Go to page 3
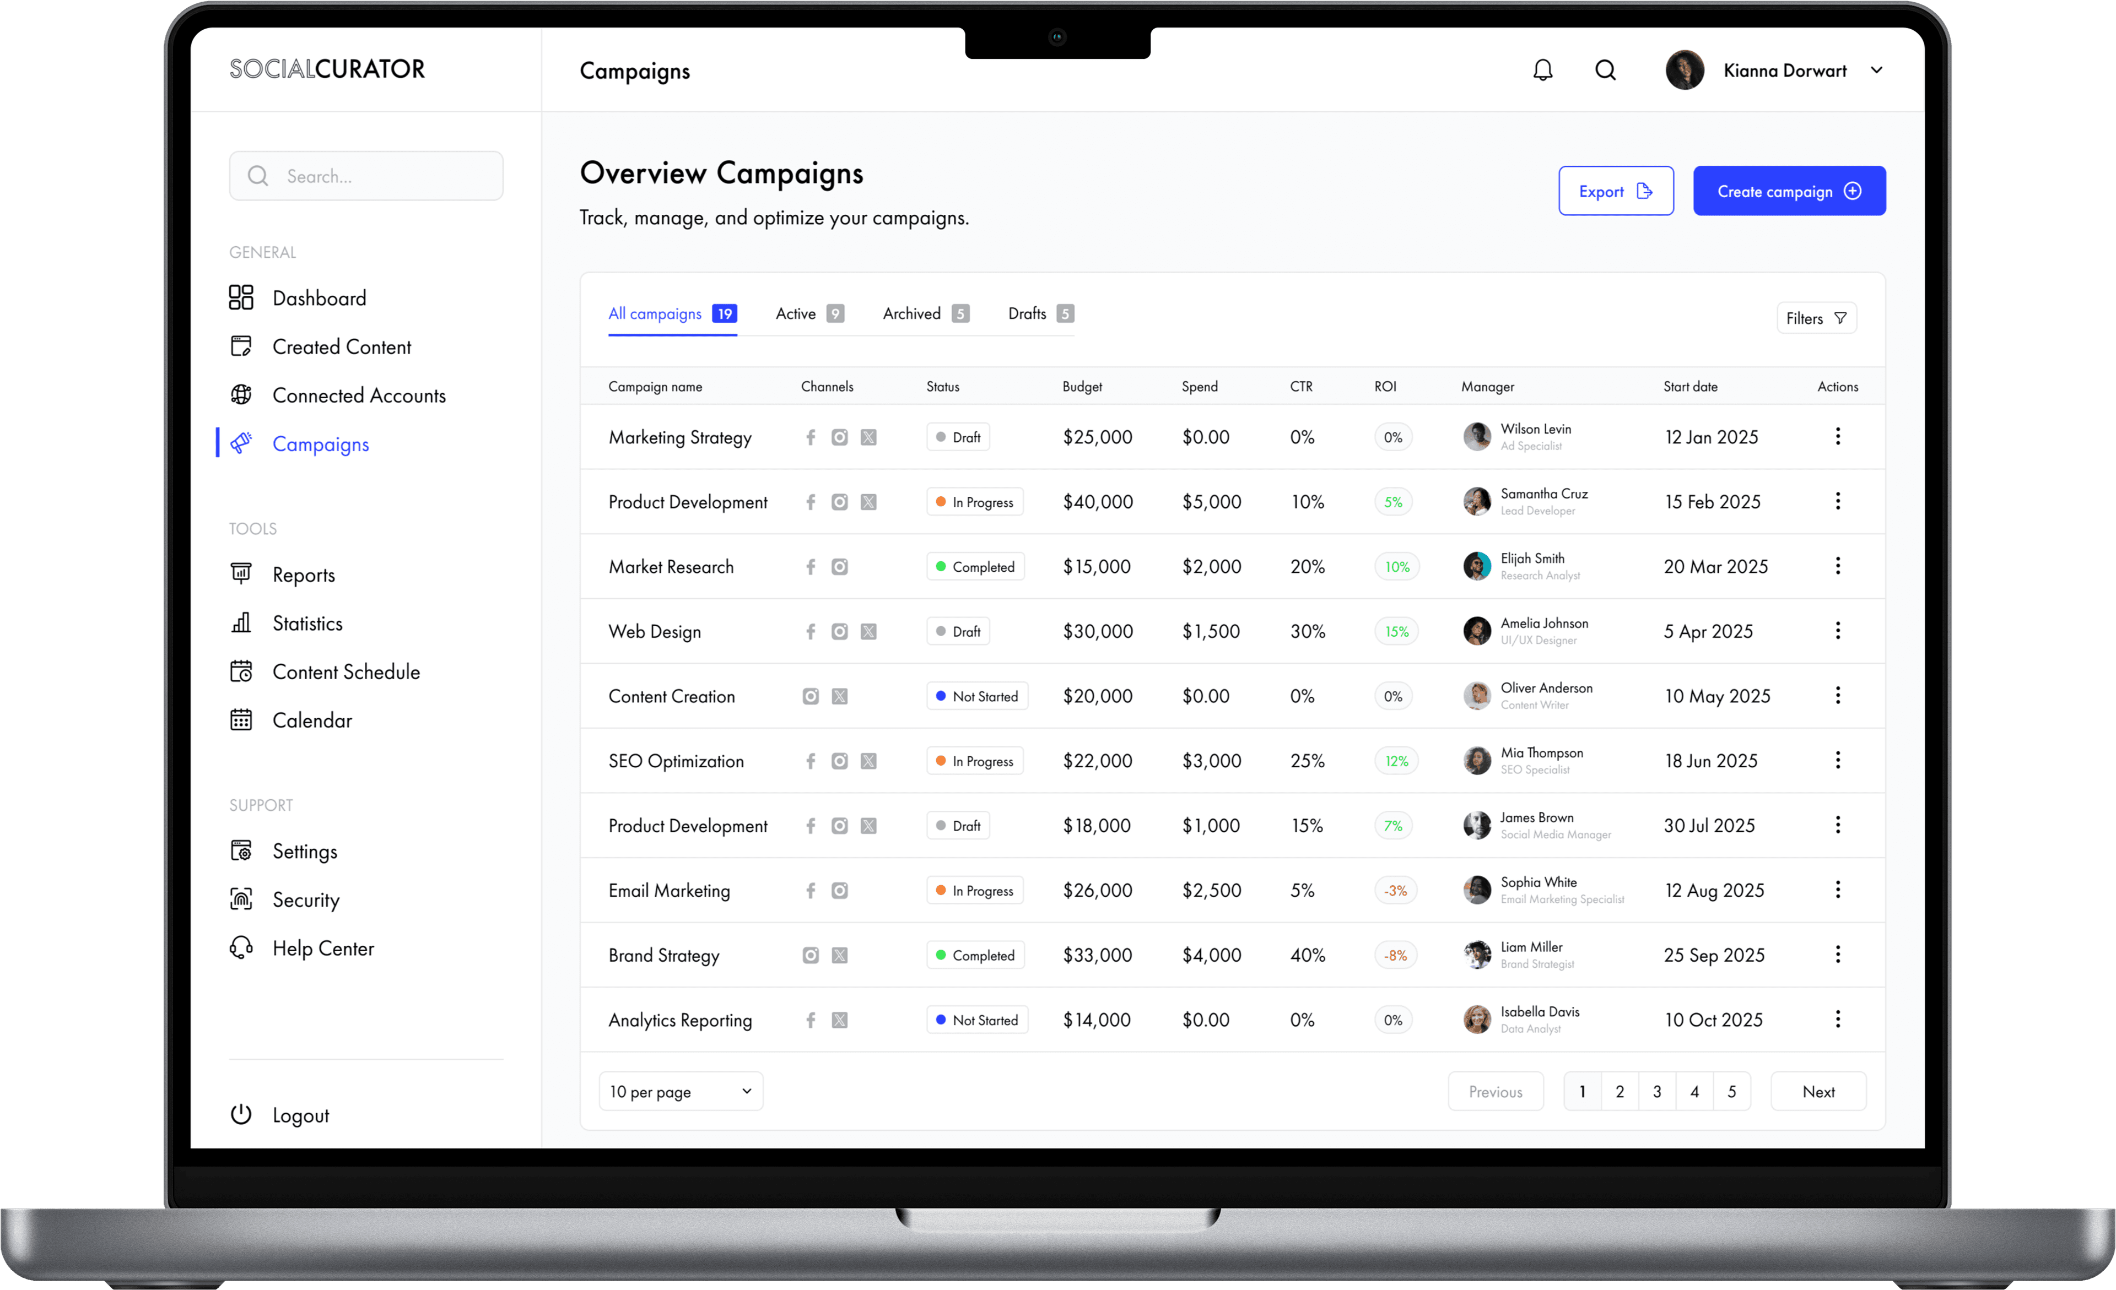Screen dimensions: 2116x1290 (x=1656, y=1092)
